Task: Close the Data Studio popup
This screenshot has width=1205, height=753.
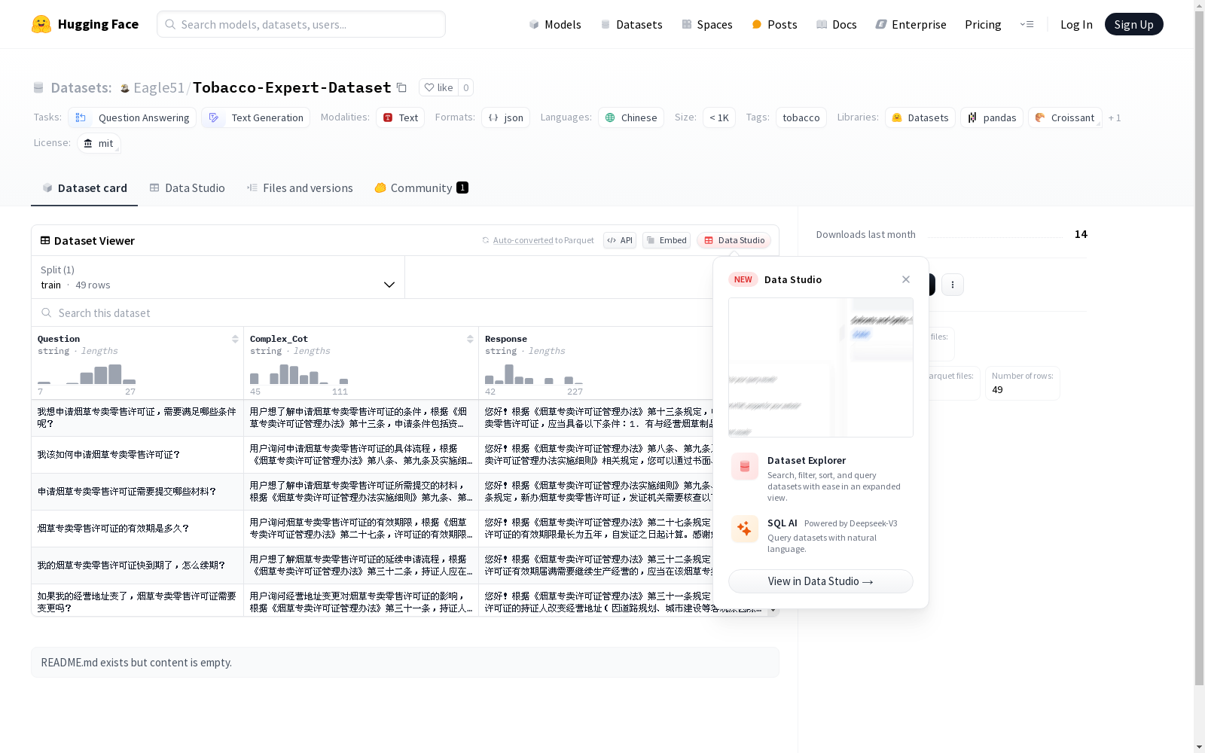Action: [x=906, y=279]
